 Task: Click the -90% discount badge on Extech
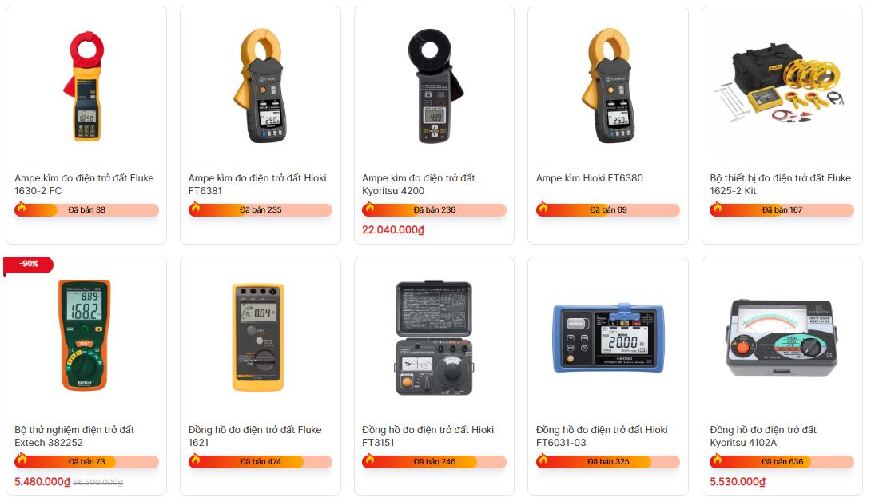tap(28, 264)
